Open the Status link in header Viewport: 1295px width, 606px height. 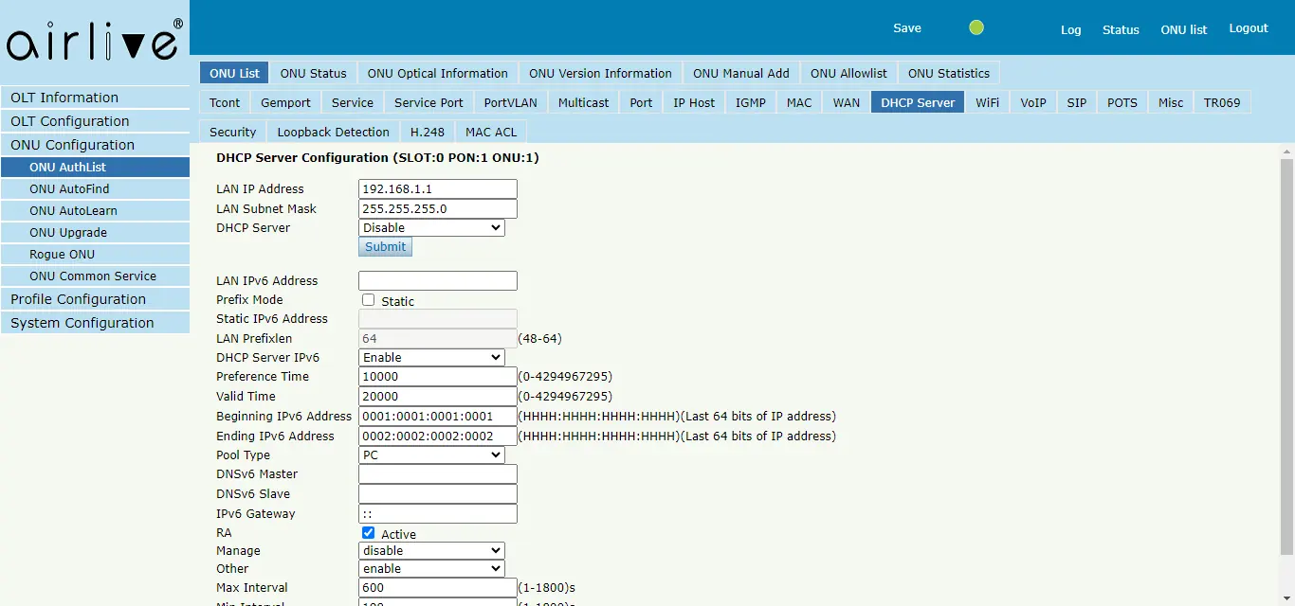(1121, 29)
